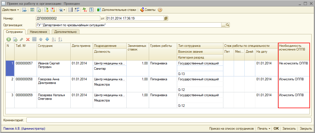Screen dimensions: 315x133
Task: Open the Действия dropdown menu
Action: pos(11,10)
